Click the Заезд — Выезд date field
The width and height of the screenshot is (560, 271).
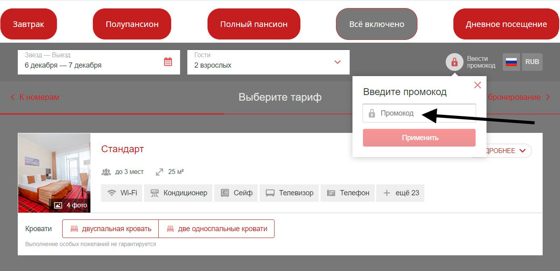(99, 62)
